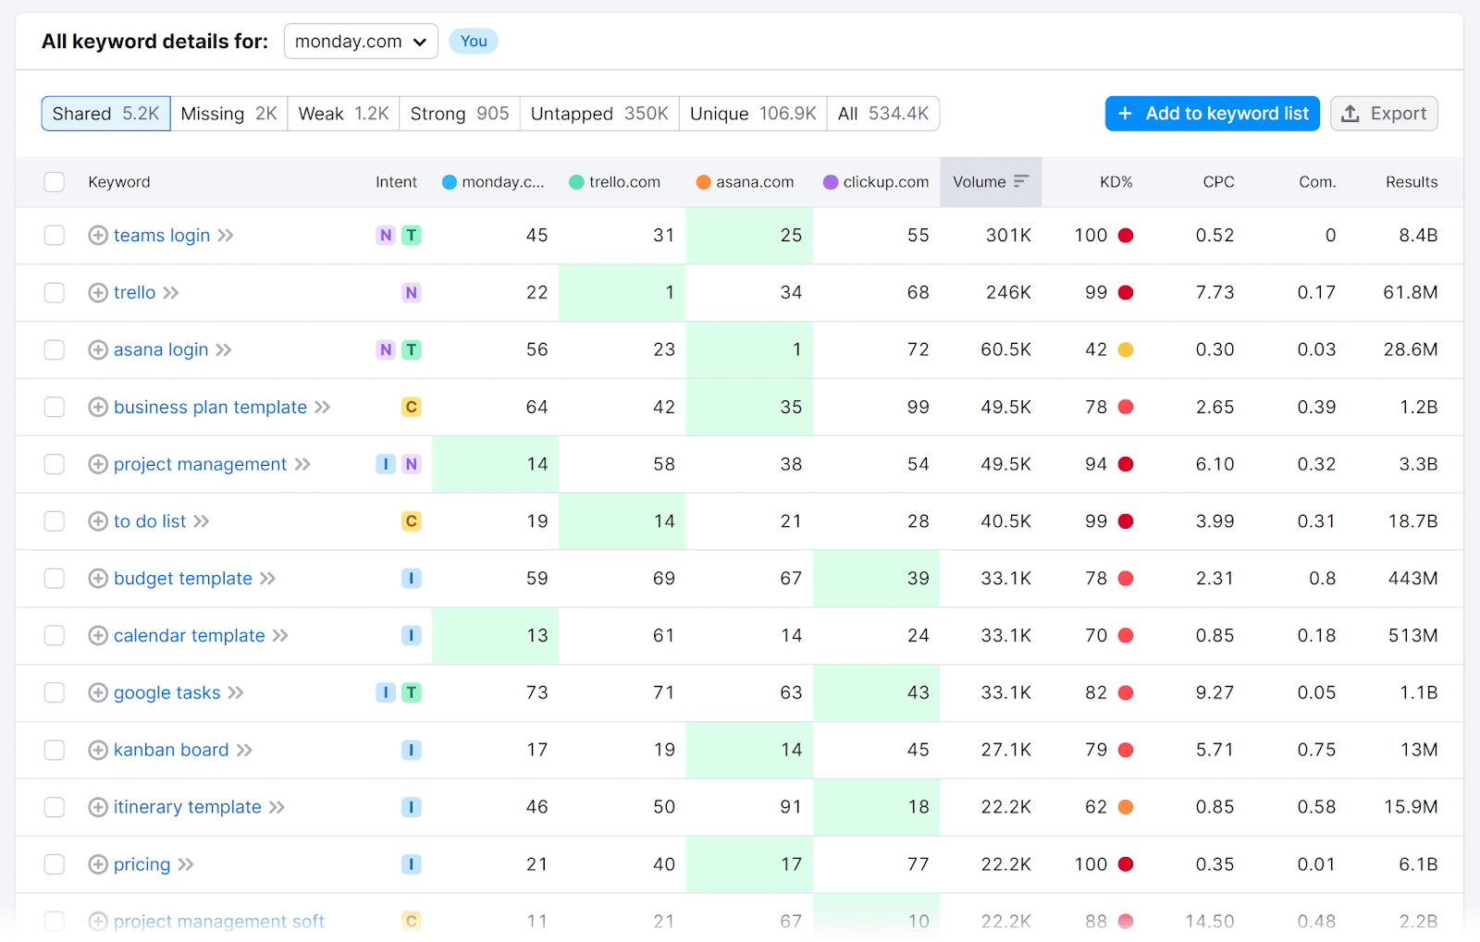Click the blue dot next to monday.c... column header
This screenshot has width=1480, height=942.
pyautogui.click(x=450, y=182)
